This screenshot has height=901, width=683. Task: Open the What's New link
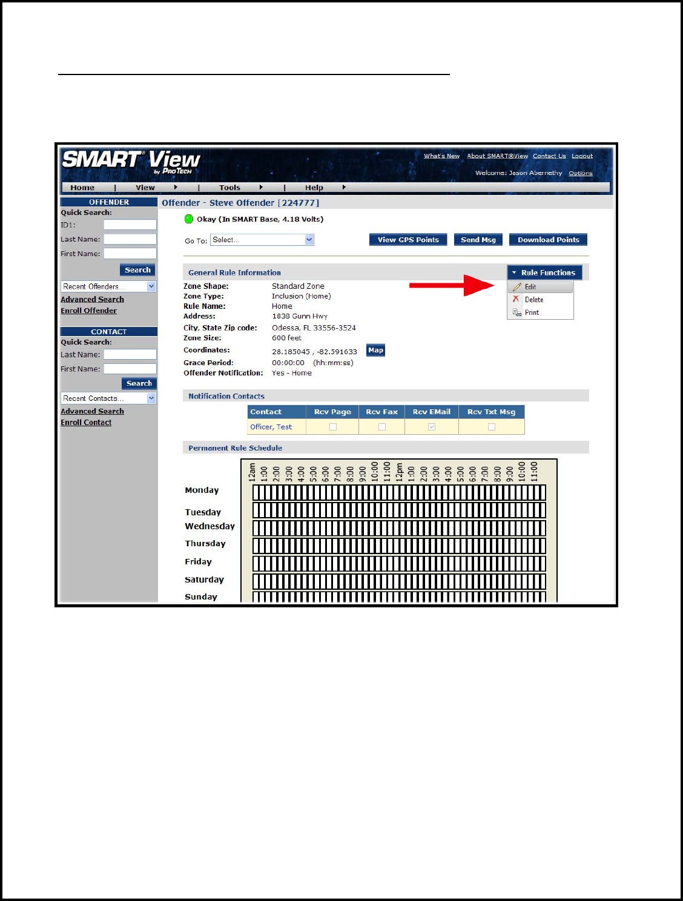441,156
